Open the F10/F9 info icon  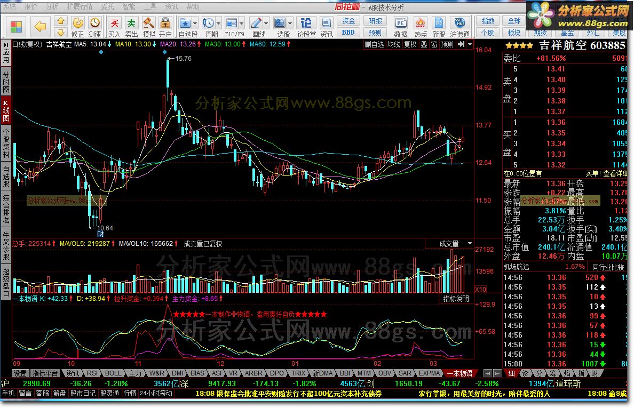tap(232, 23)
